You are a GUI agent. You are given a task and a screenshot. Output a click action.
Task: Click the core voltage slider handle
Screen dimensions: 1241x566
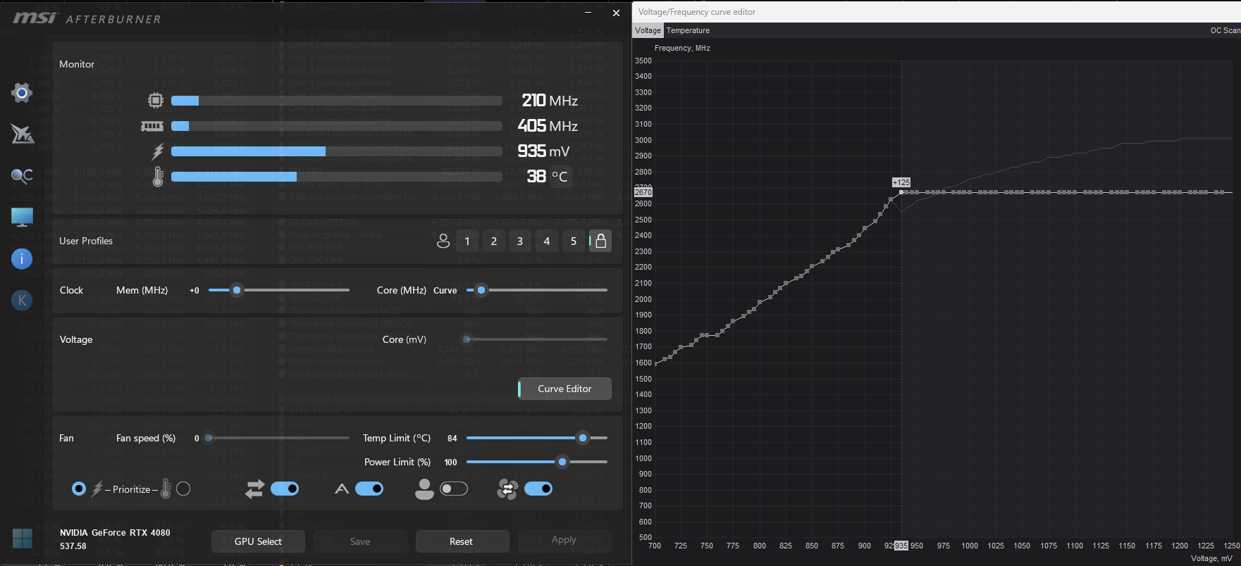467,339
